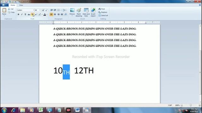This screenshot has width=202, height=113.
Task: Open the font family dropdown
Action: (x=33, y=10)
